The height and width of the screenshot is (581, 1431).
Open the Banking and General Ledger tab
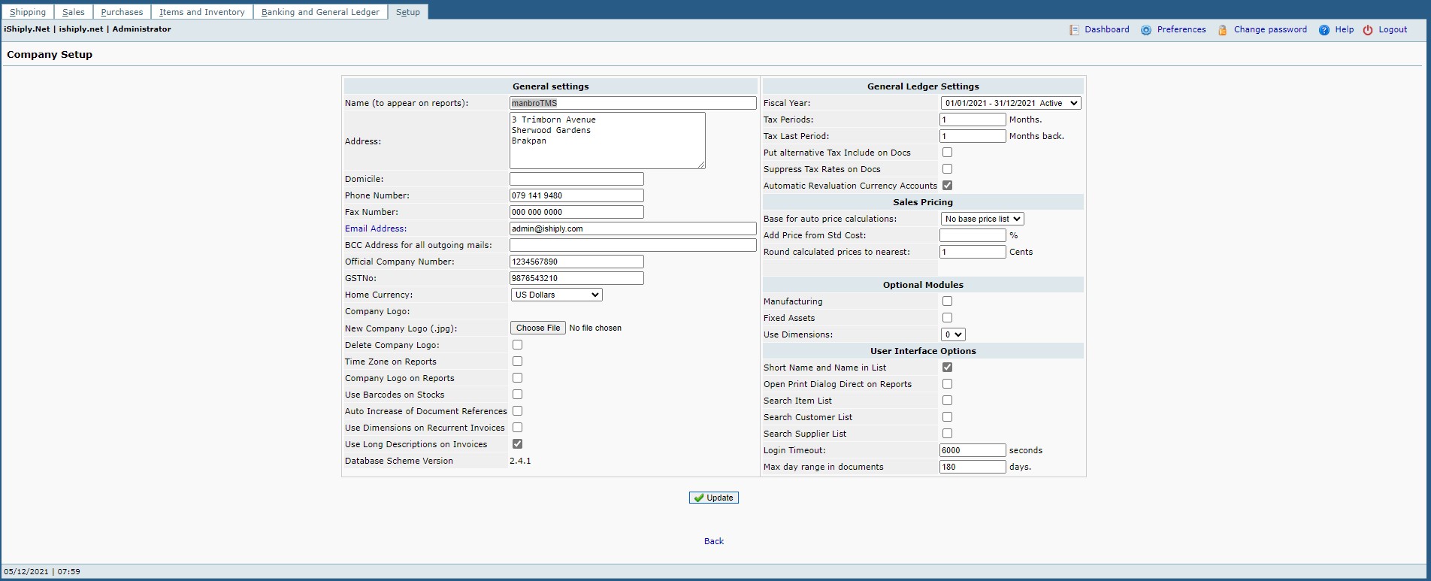click(x=320, y=12)
